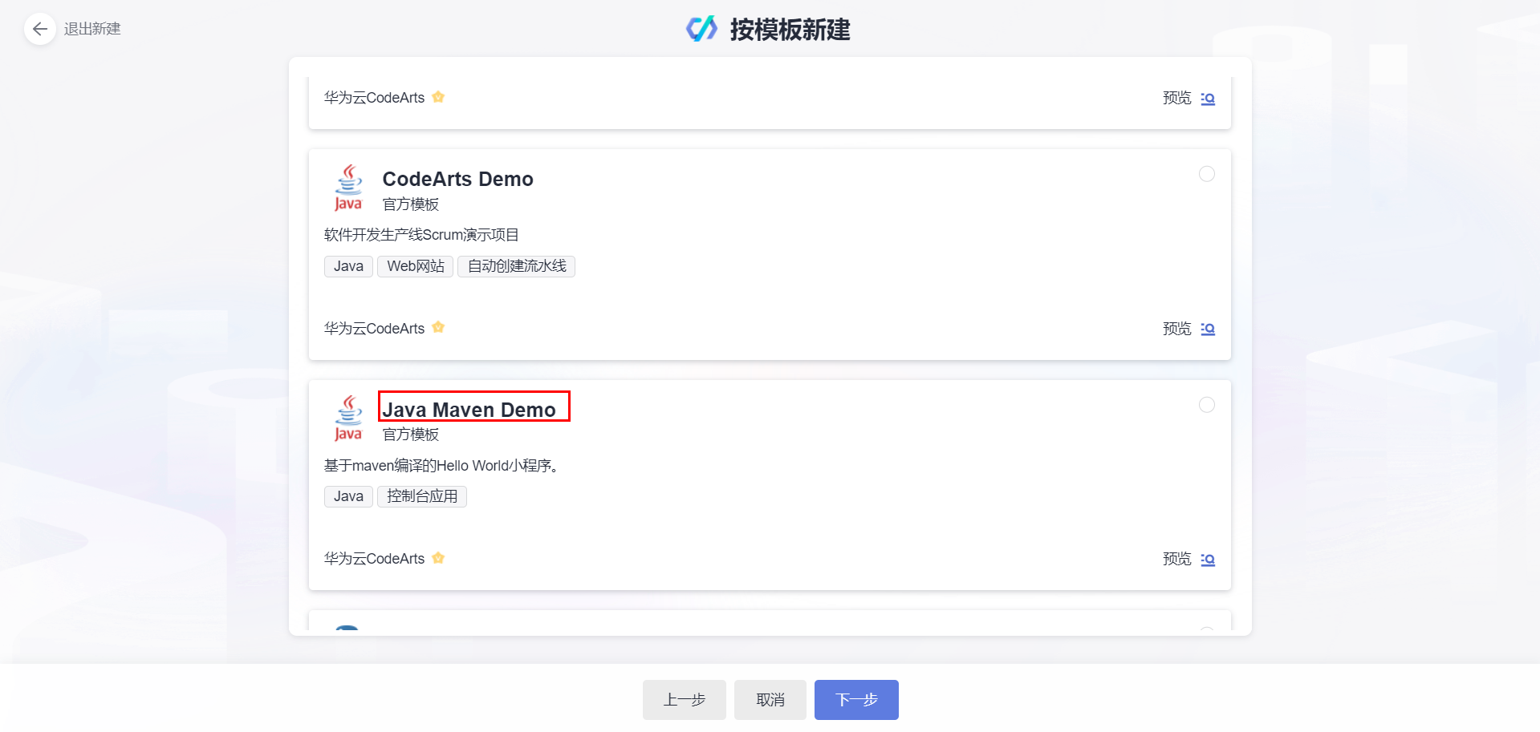Viewport: 1540px width, 732px height.
Task: Select the Java Maven Demo radio button
Action: tap(1206, 405)
